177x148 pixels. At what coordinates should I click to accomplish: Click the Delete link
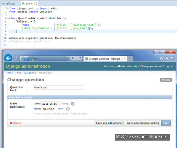(x=17, y=123)
